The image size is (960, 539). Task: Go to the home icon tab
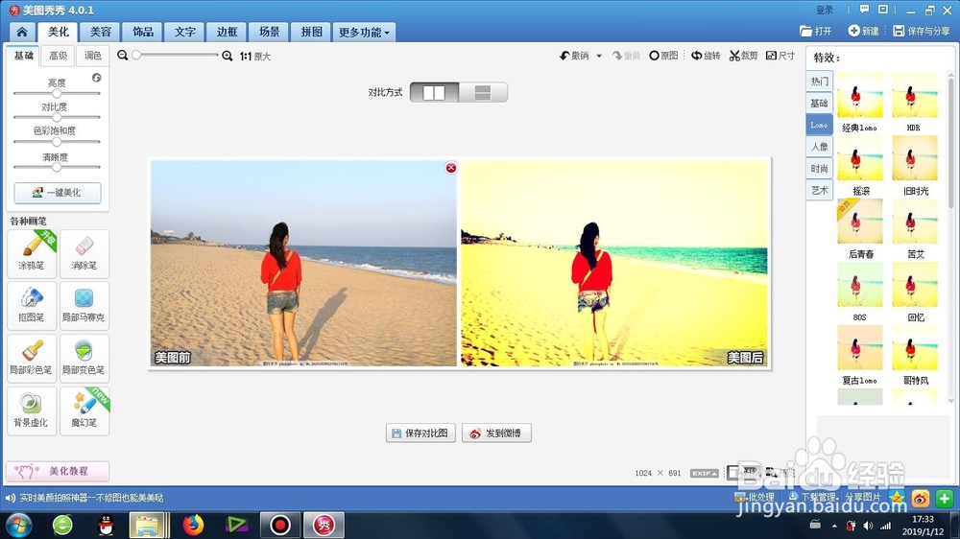[22, 32]
